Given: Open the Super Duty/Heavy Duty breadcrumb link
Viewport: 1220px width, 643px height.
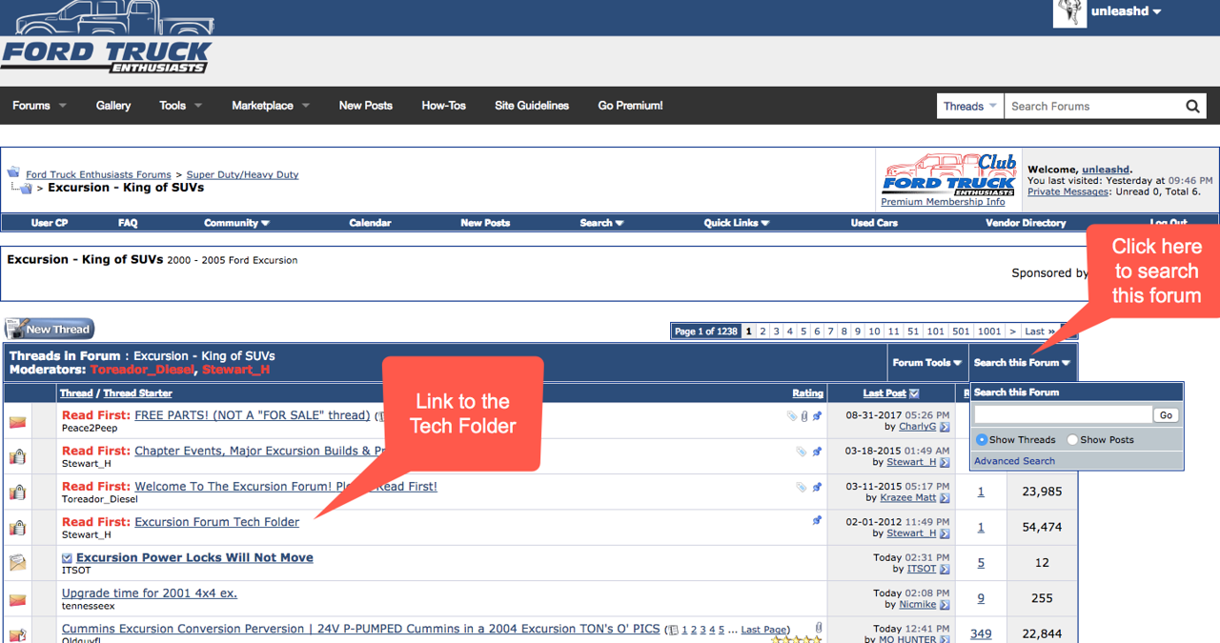Looking at the screenshot, I should 242,175.
